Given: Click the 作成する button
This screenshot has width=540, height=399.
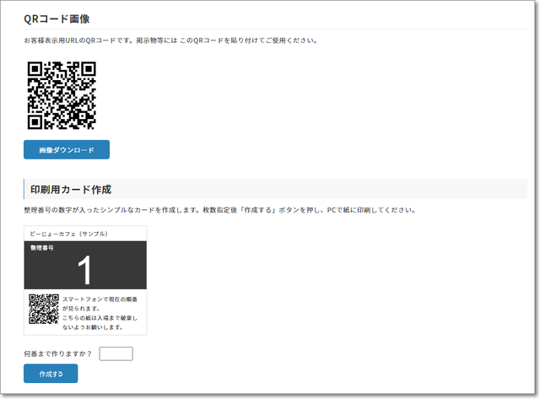Looking at the screenshot, I should (x=51, y=373).
